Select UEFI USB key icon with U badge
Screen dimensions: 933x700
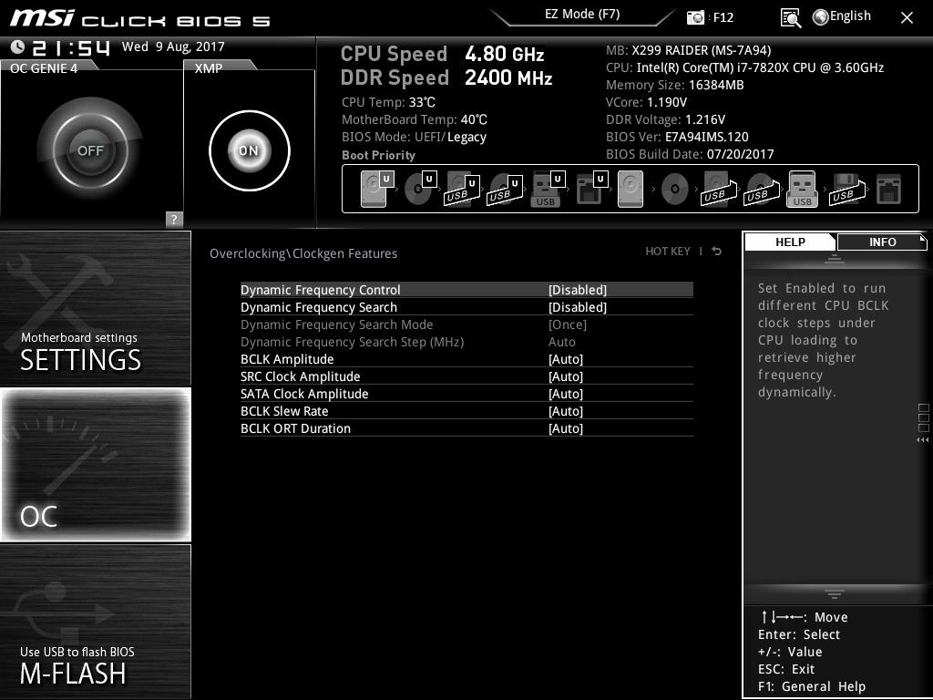(x=547, y=190)
